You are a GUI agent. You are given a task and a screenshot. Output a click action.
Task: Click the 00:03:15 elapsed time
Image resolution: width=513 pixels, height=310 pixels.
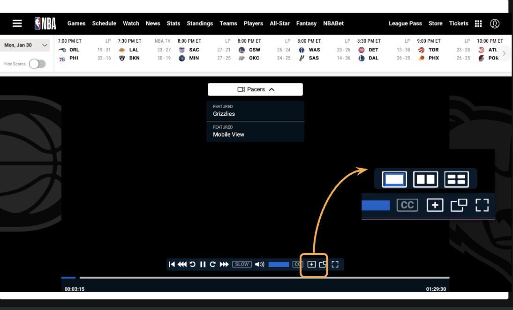(x=74, y=289)
